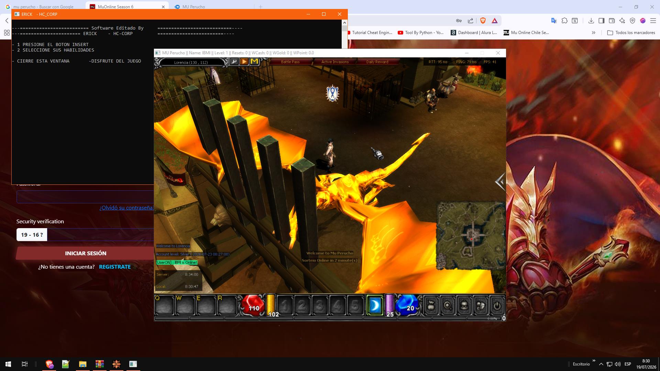Select the Q skill slot
Image resolution: width=660 pixels, height=371 pixels.
[165, 305]
